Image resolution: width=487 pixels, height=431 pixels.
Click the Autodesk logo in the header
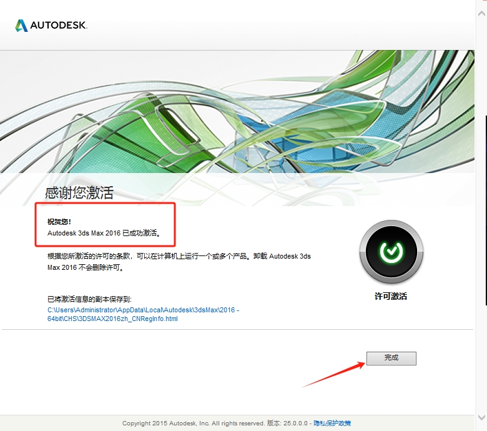[51, 25]
